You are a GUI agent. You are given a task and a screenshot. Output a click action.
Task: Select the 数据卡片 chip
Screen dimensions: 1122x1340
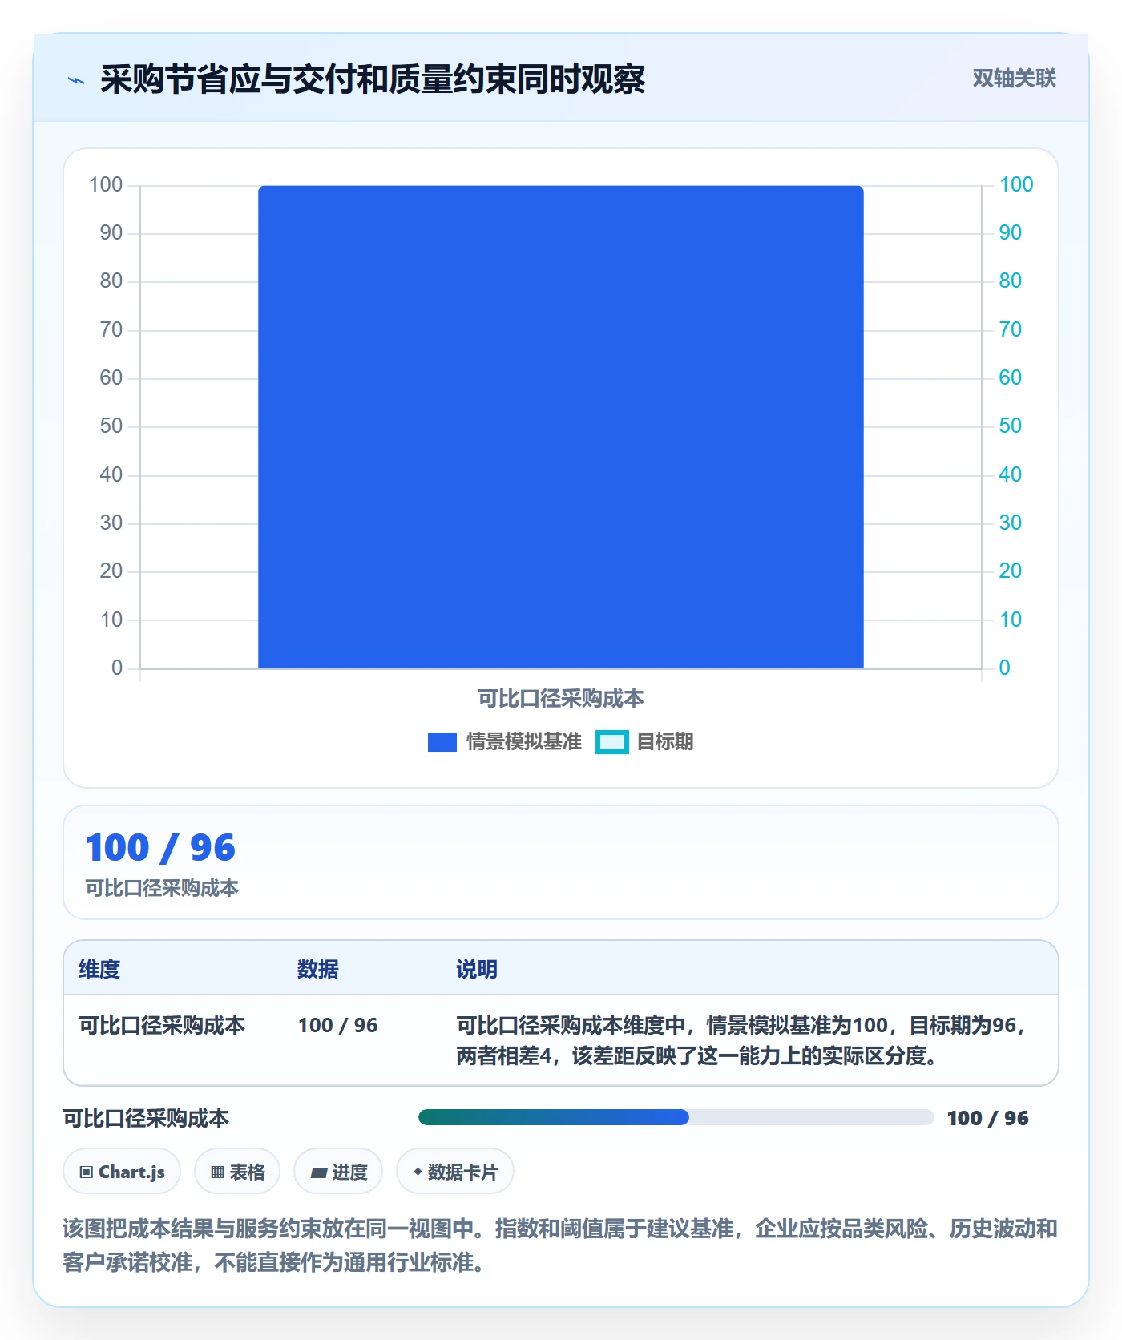pyautogui.click(x=455, y=1172)
